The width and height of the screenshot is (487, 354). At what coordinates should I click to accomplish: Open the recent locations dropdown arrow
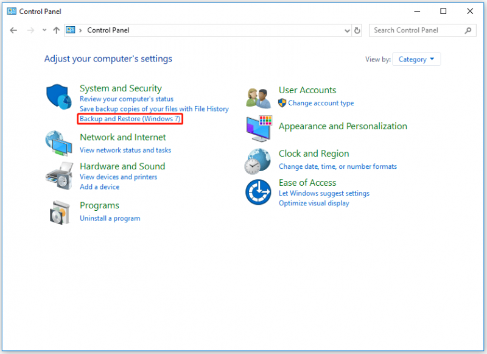pos(44,30)
